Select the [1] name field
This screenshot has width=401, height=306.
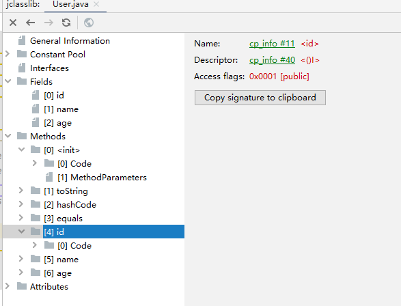(x=61, y=109)
